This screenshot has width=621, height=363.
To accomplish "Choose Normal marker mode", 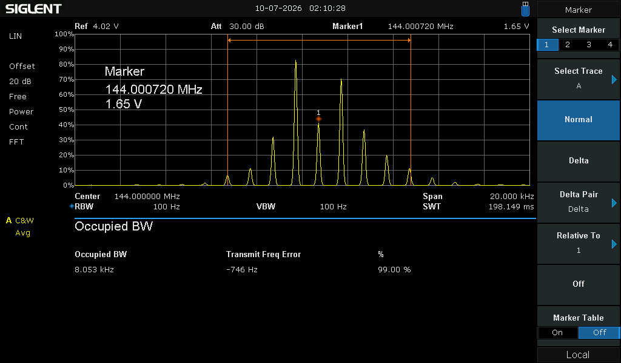I will [578, 120].
